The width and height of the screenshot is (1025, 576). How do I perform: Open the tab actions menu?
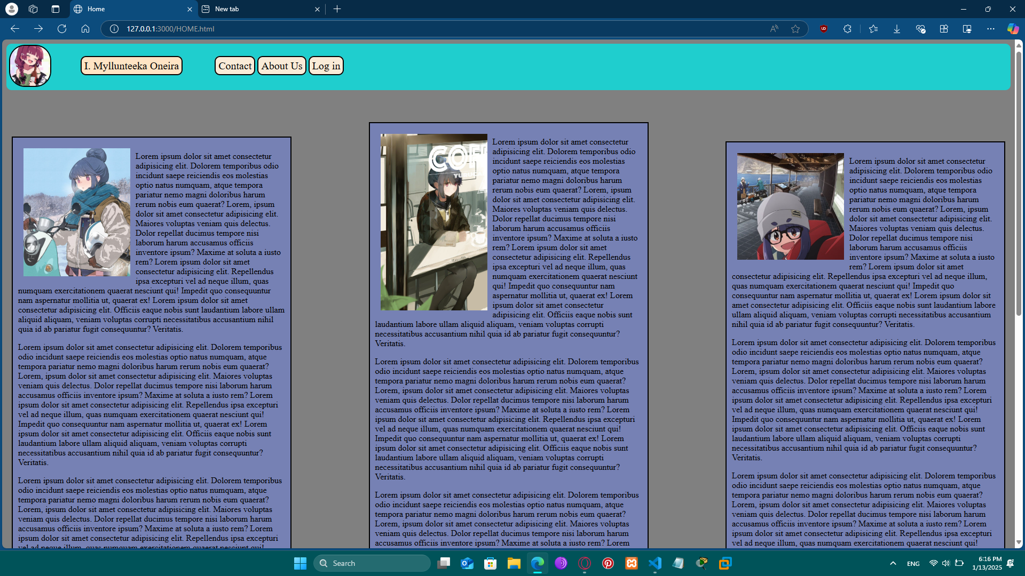(56, 9)
